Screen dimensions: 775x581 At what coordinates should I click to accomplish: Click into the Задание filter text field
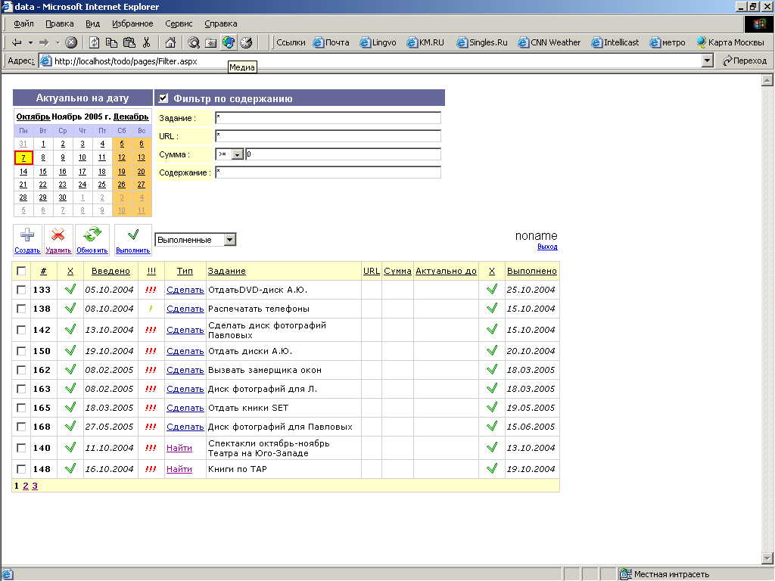pos(327,118)
